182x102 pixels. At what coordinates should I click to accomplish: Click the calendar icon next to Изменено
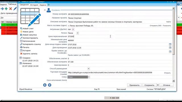[21, 63]
